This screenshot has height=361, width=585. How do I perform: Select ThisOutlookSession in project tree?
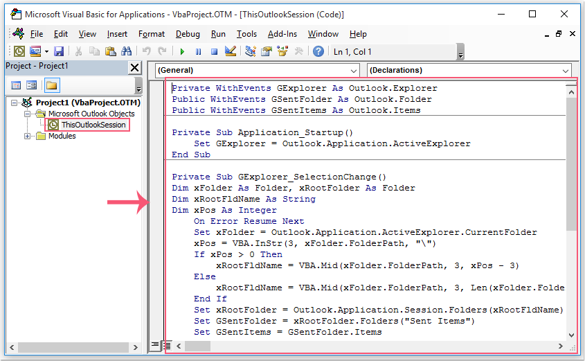click(x=93, y=125)
